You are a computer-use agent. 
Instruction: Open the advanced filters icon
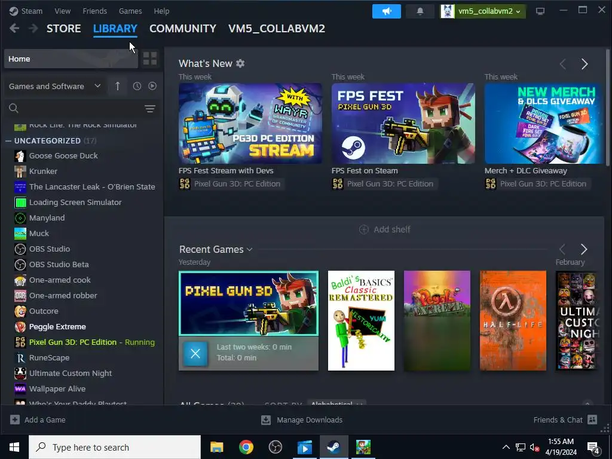[x=150, y=109]
